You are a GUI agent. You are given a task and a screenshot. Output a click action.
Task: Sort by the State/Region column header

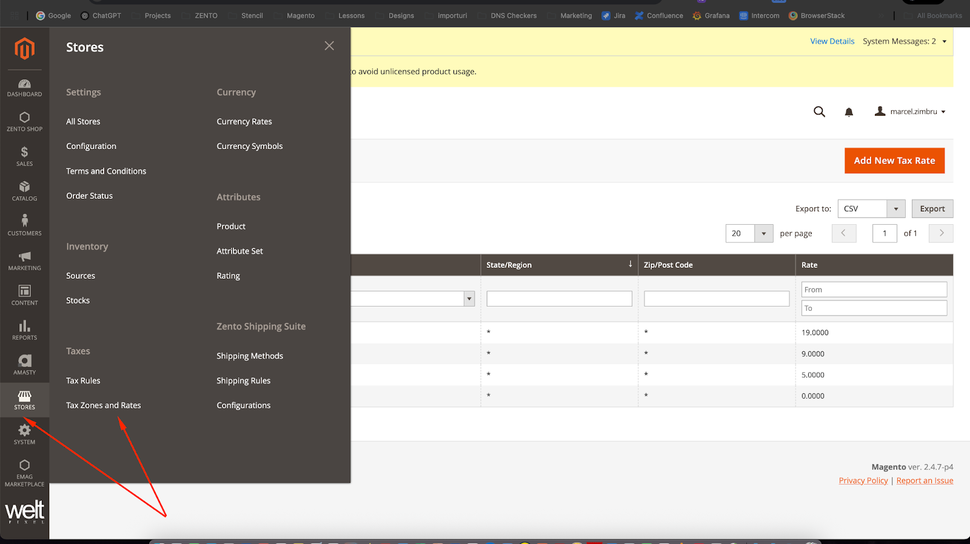click(559, 265)
